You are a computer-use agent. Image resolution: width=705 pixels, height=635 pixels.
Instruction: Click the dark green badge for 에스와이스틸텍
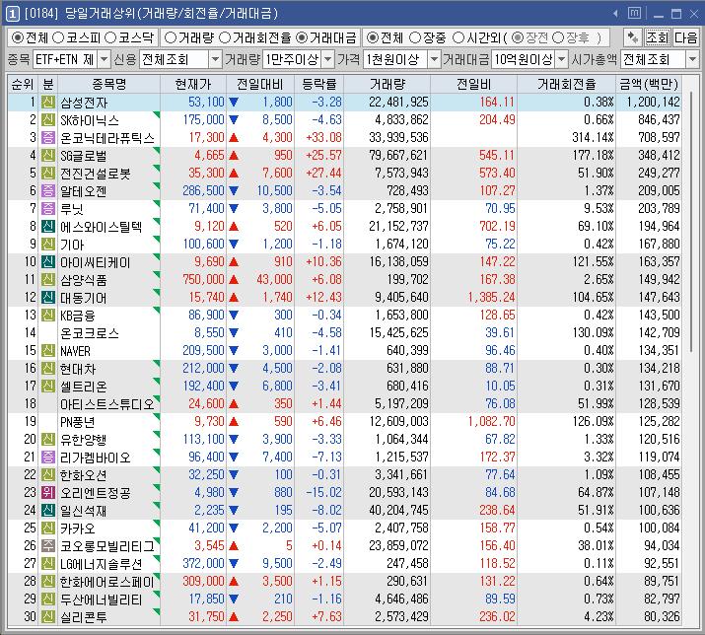coord(48,226)
